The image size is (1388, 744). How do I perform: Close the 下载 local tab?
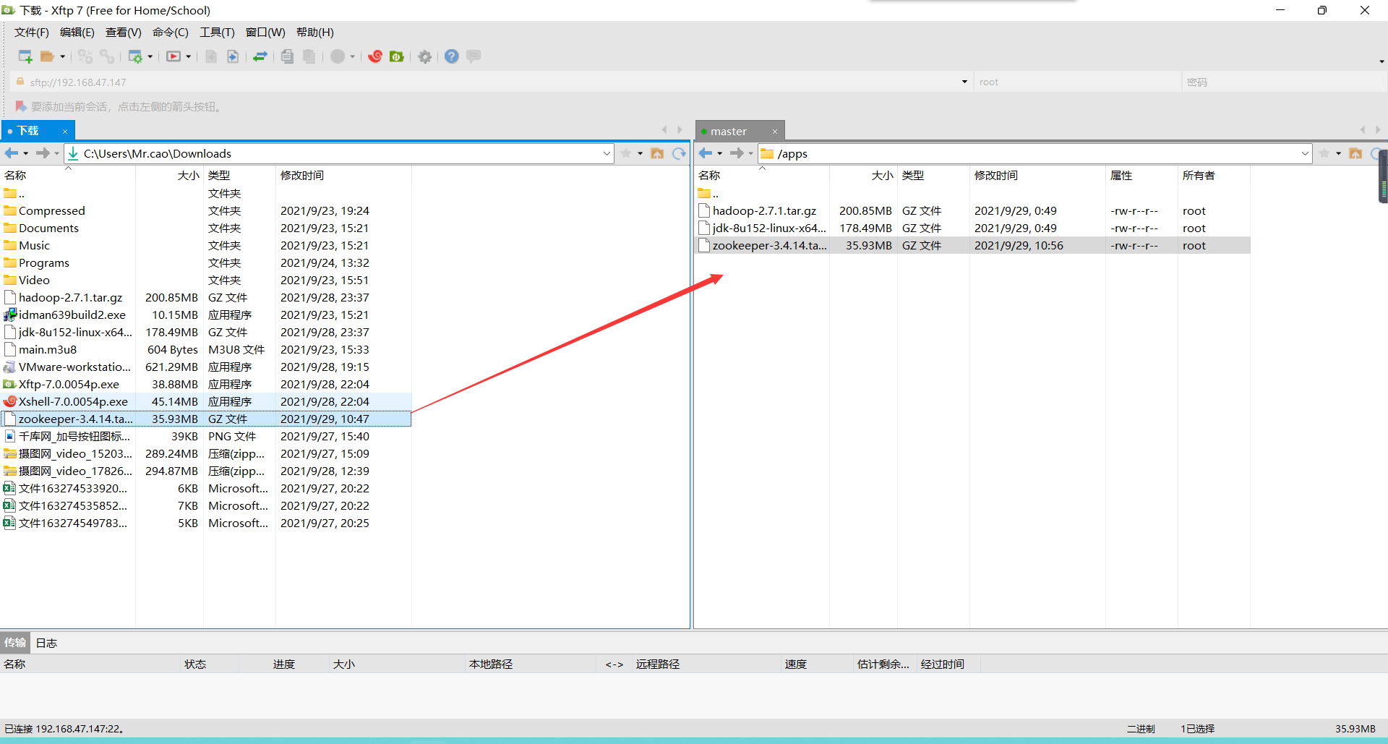click(x=65, y=132)
